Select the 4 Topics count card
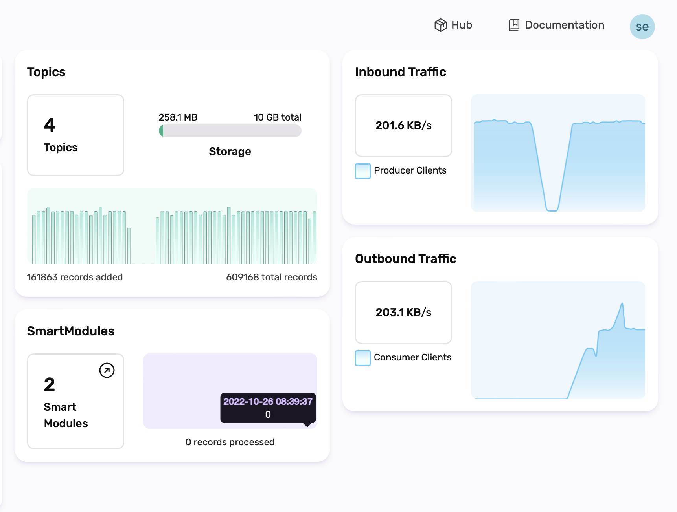677x512 pixels. [x=75, y=135]
